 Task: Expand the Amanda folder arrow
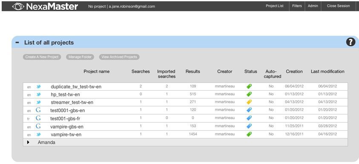click(x=28, y=142)
